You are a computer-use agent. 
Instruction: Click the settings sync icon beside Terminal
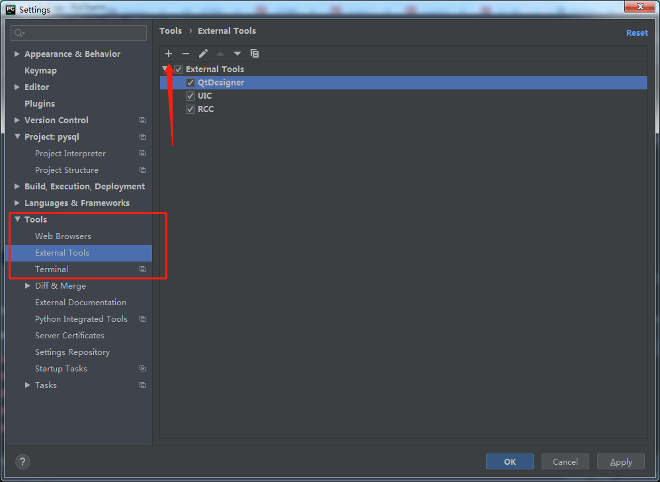(x=142, y=269)
